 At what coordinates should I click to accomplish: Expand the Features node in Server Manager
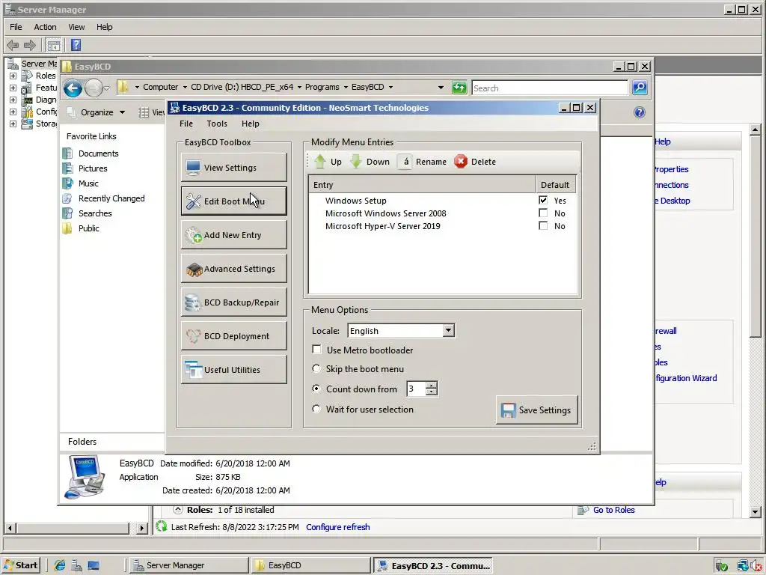(13, 88)
